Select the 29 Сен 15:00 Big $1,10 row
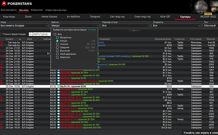This screenshot has width=218, height=135. pos(109,103)
